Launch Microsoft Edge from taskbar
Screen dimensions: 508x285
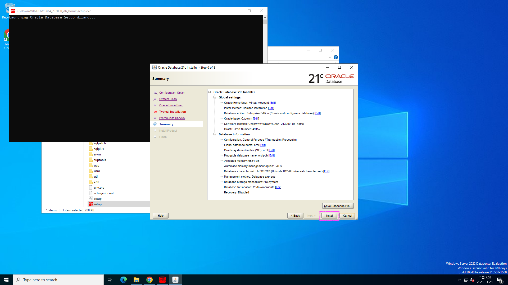click(123, 280)
